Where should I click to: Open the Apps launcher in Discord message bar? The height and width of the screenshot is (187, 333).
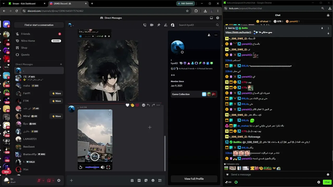(x=160, y=181)
